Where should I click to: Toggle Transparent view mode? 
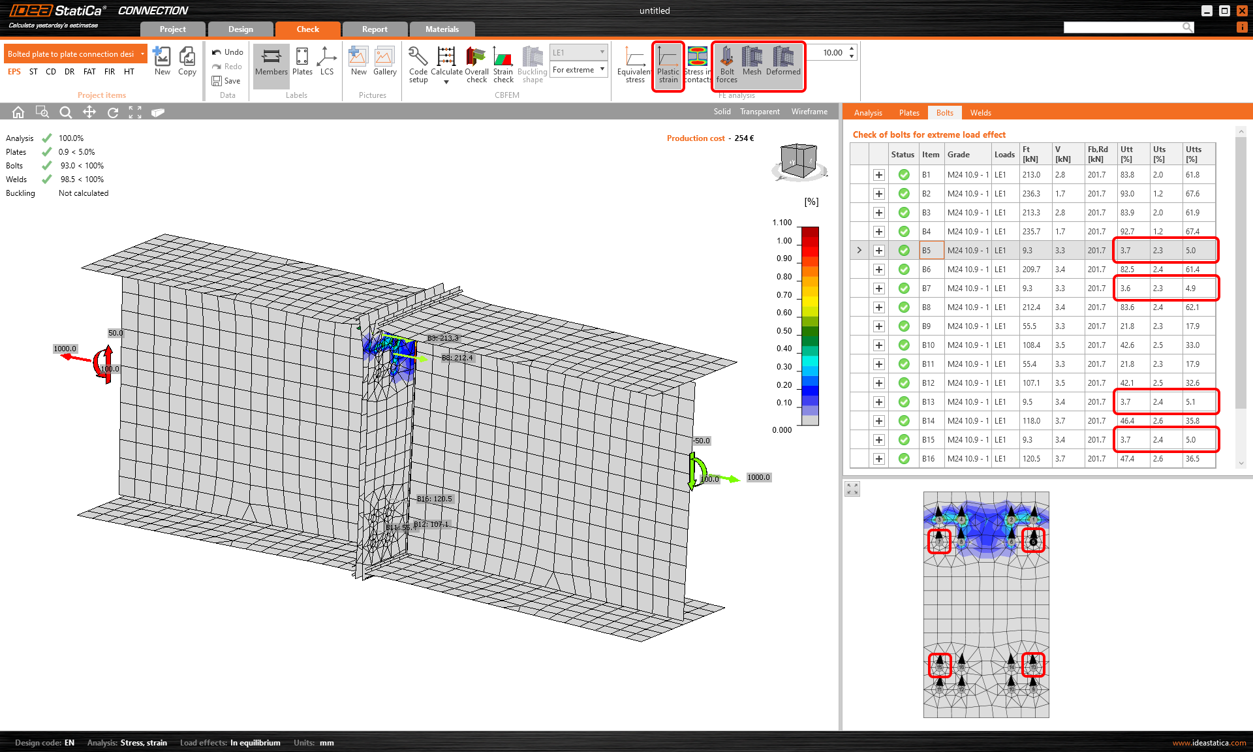[760, 111]
